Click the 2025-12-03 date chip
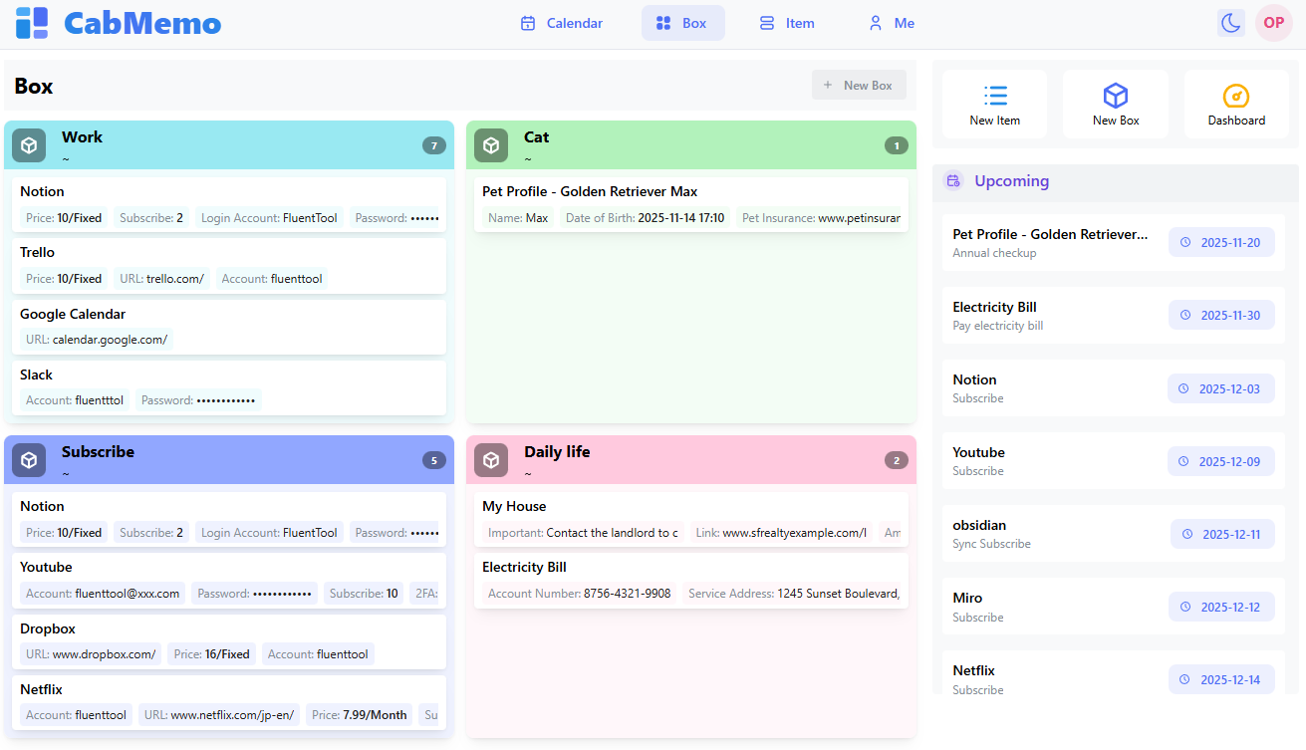Image resolution: width=1306 pixels, height=750 pixels. (x=1220, y=388)
